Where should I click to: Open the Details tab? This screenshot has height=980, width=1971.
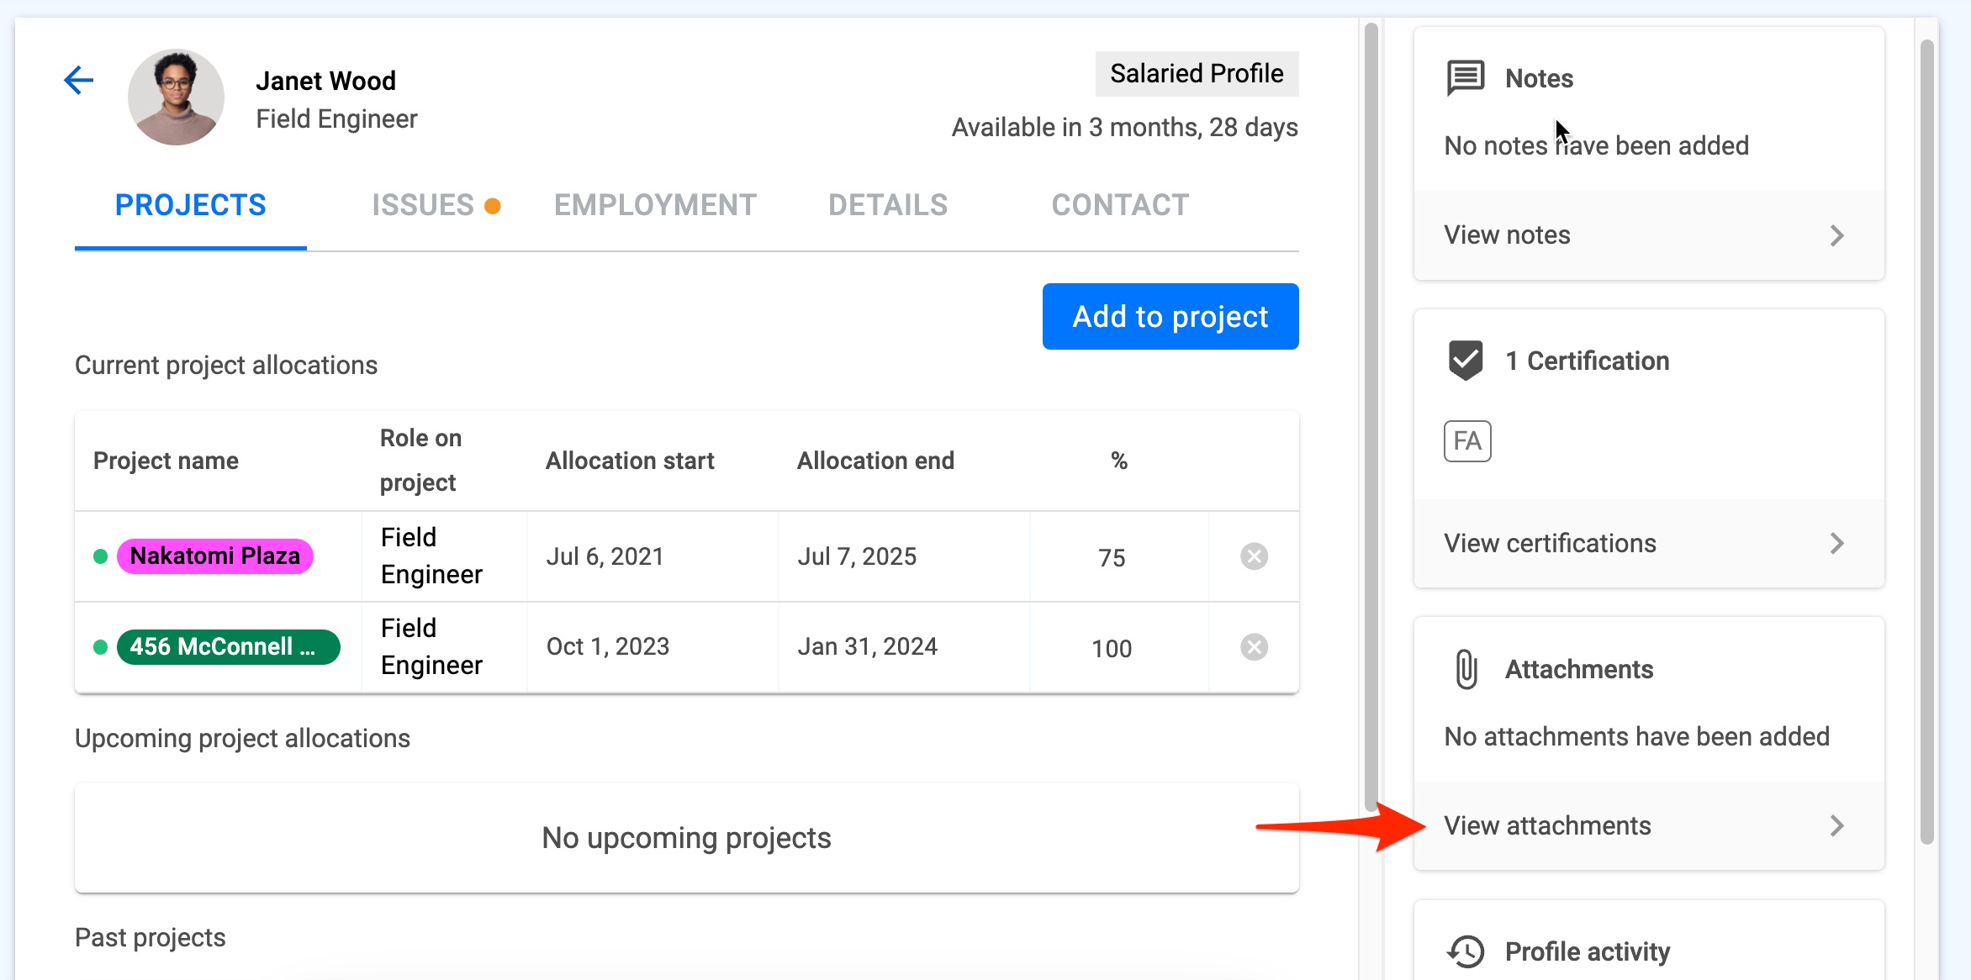[x=888, y=206]
